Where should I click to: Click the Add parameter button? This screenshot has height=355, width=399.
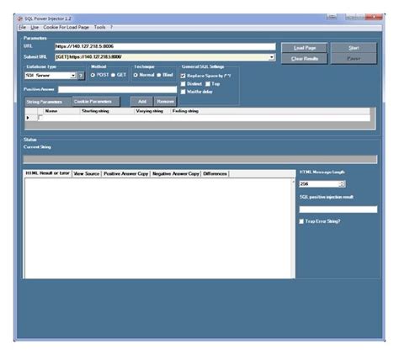click(142, 102)
